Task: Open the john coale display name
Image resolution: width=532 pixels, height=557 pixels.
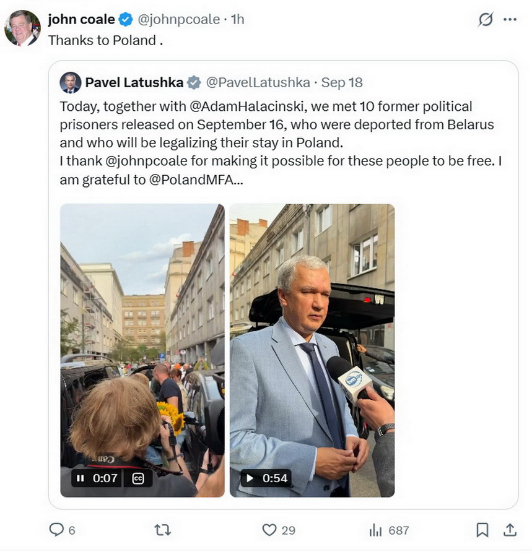Action: pos(81,19)
